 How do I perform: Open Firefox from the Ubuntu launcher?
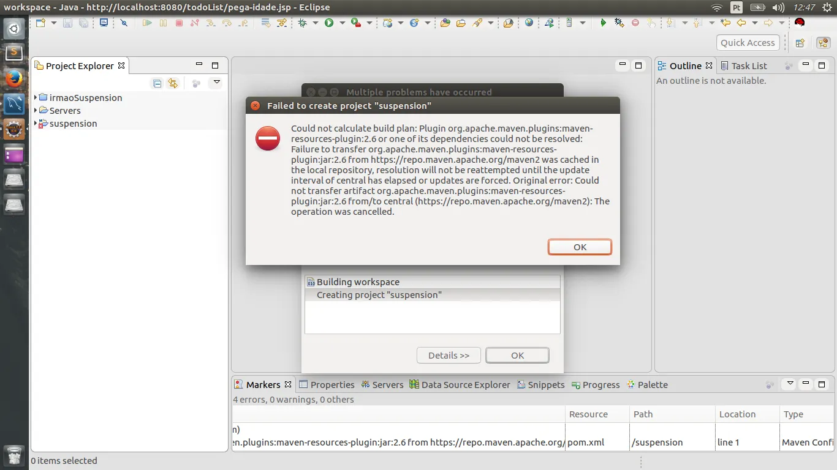tap(13, 78)
